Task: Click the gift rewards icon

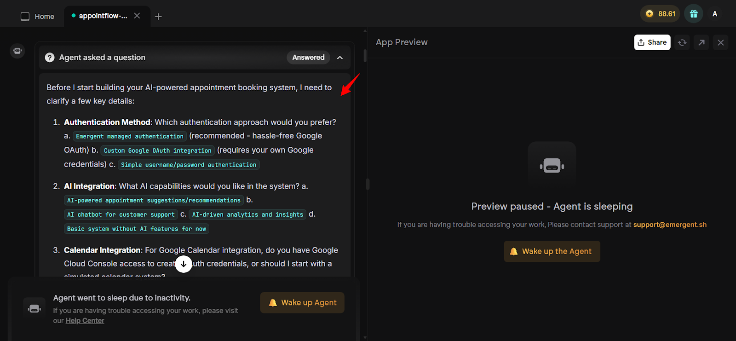Action: (x=694, y=14)
